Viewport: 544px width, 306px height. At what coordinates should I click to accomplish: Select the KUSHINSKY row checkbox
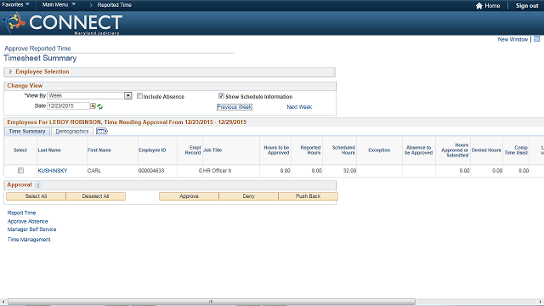tap(20, 170)
